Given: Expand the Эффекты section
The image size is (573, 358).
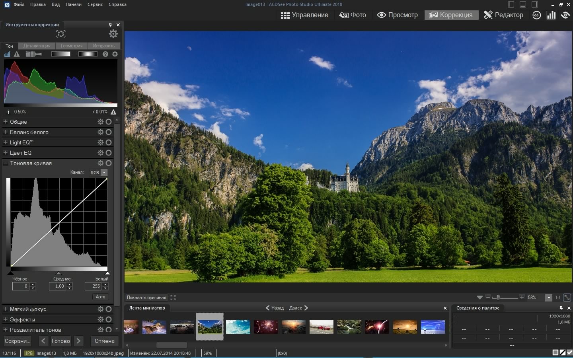Looking at the screenshot, I should coord(6,319).
